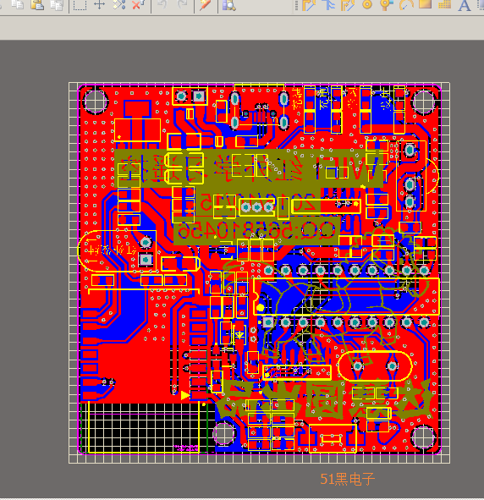Clear the current filter with the red X icon
This screenshot has width=484, height=500.
139,4
